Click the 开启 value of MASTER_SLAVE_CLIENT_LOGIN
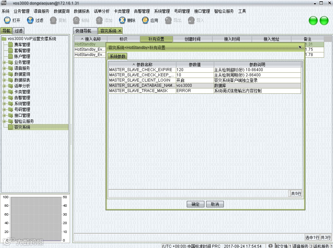The height and width of the screenshot is (248, 333). click(195, 80)
